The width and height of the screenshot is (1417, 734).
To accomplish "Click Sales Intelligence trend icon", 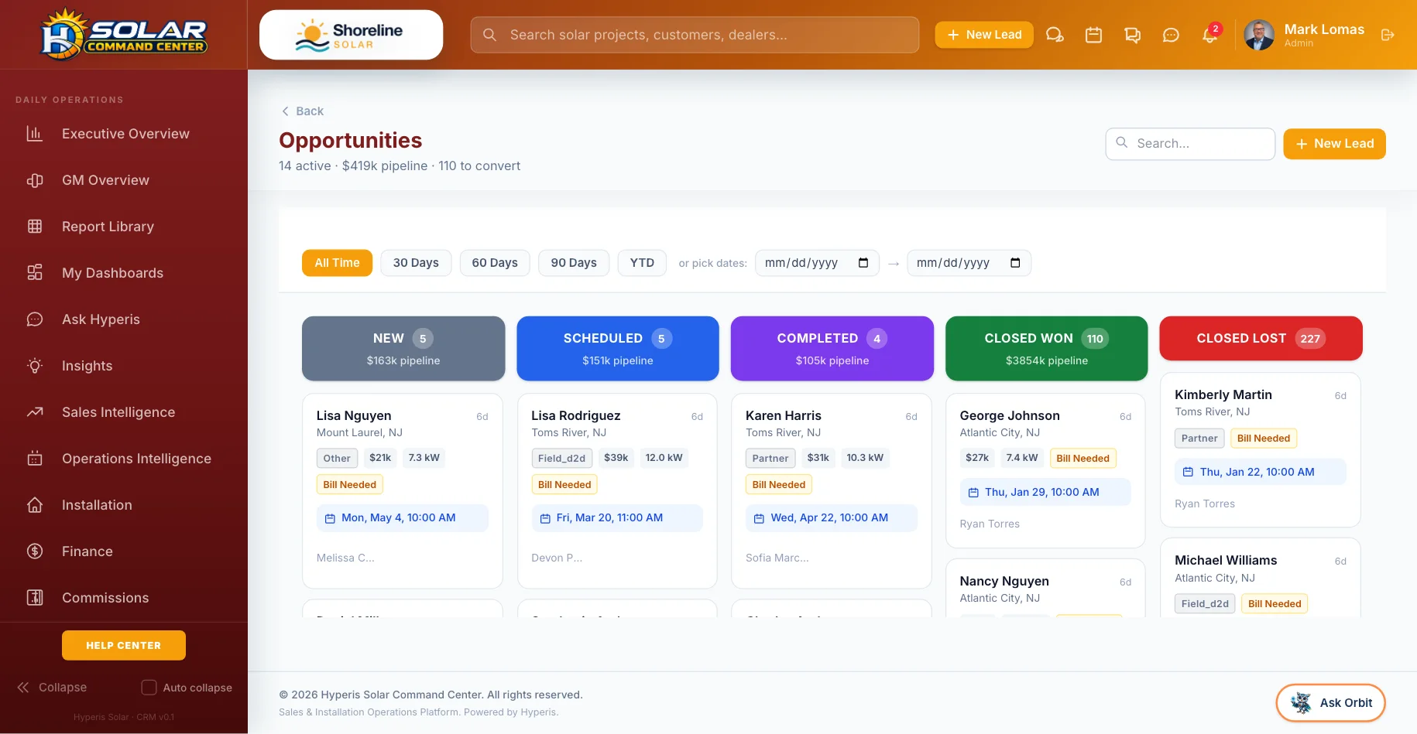I will (x=35, y=412).
